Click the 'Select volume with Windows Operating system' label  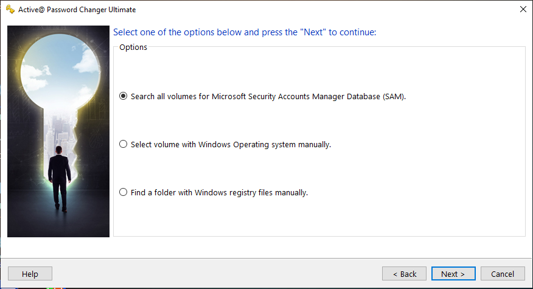coord(231,144)
